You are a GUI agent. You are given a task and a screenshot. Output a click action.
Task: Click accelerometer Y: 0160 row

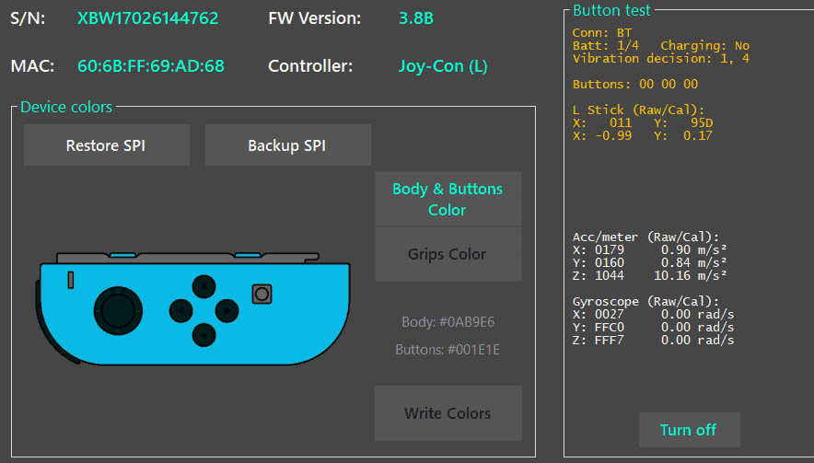649,262
